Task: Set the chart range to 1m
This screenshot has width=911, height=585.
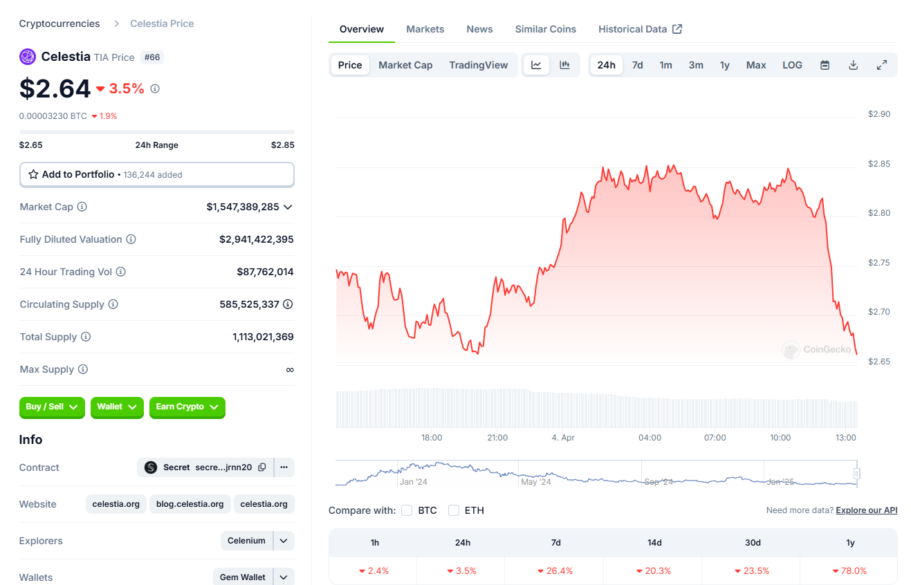Action: [x=665, y=65]
